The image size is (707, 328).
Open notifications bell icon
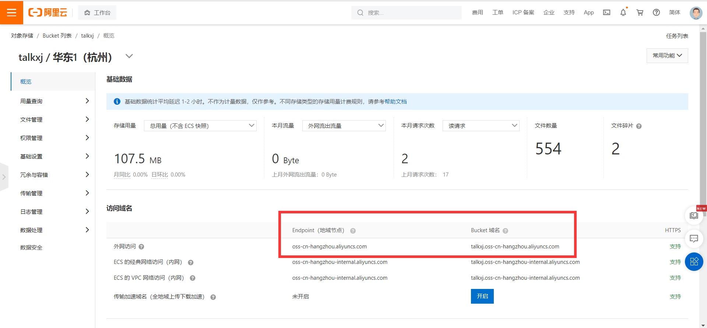pyautogui.click(x=623, y=13)
